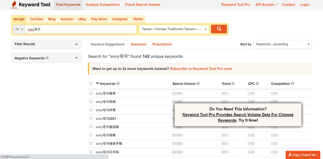Click the sony電視2021 keyword text
323x159 pixels.
(106, 118)
